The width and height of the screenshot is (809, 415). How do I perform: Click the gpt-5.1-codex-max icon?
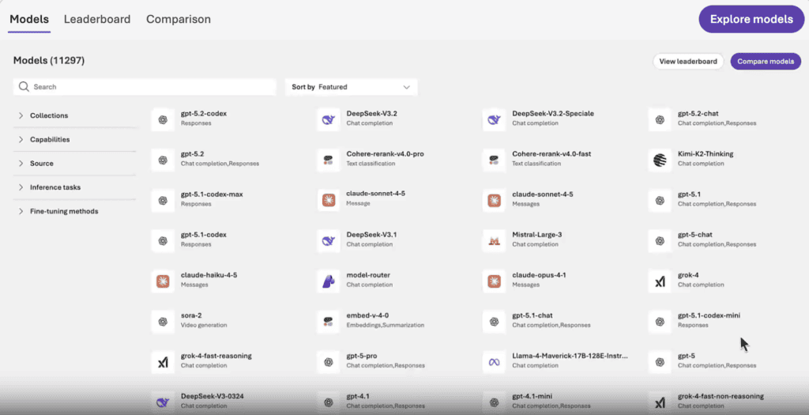[163, 200]
